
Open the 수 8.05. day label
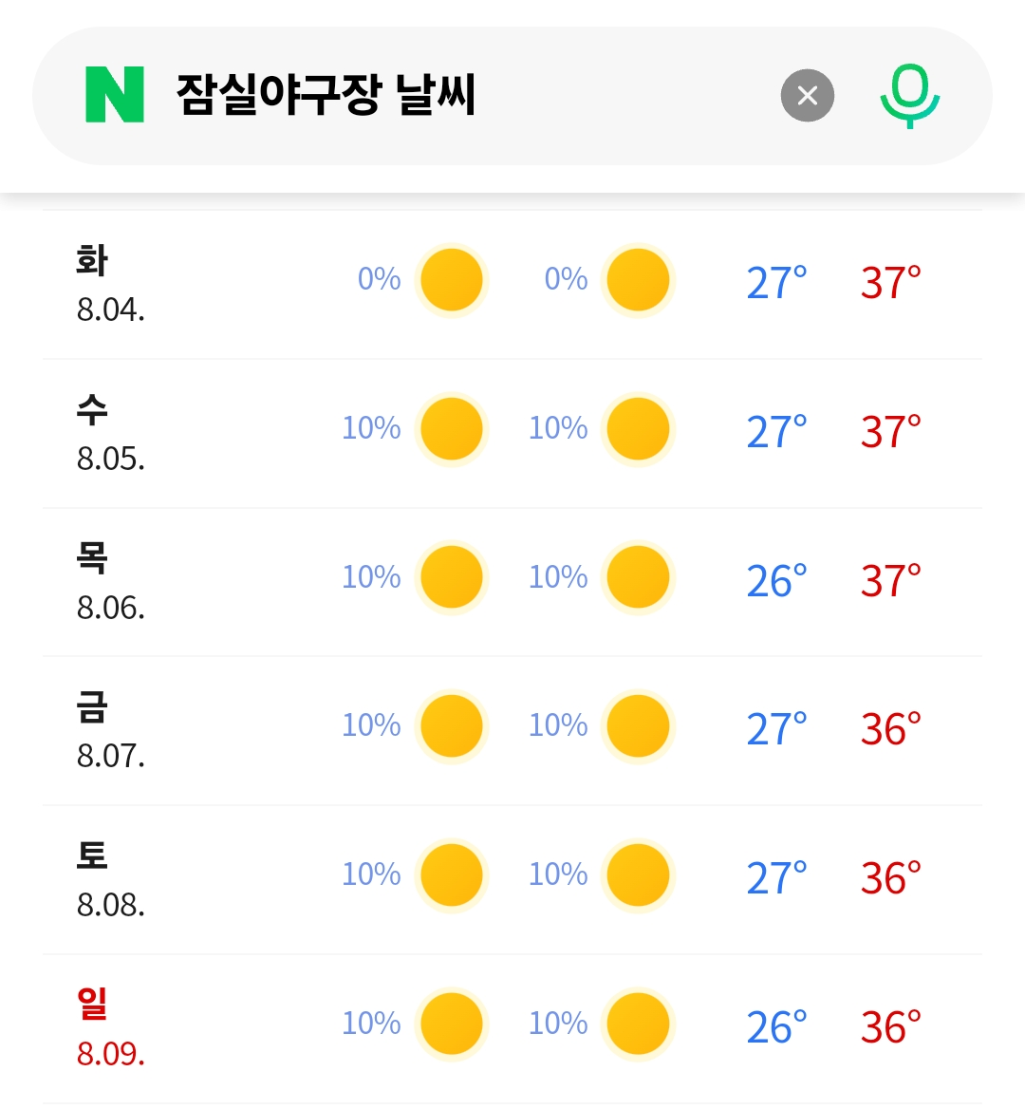click(x=111, y=433)
